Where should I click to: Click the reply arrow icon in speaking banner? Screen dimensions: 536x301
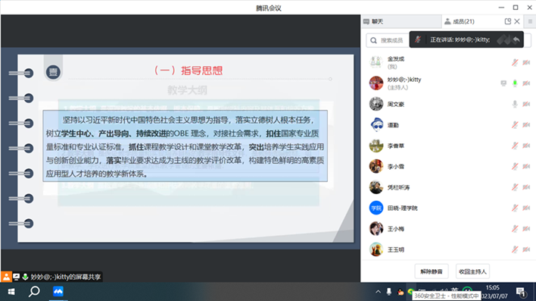click(516, 40)
